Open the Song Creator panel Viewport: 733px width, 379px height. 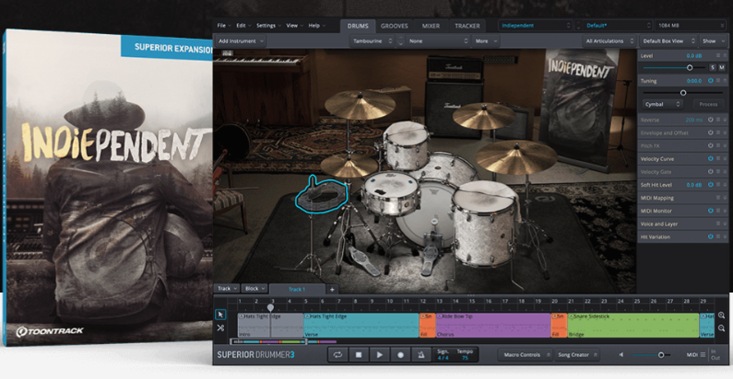pyautogui.click(x=576, y=355)
